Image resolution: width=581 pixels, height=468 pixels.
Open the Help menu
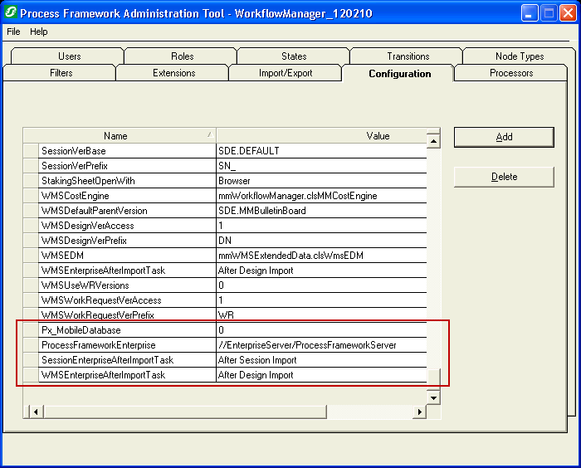pos(39,32)
